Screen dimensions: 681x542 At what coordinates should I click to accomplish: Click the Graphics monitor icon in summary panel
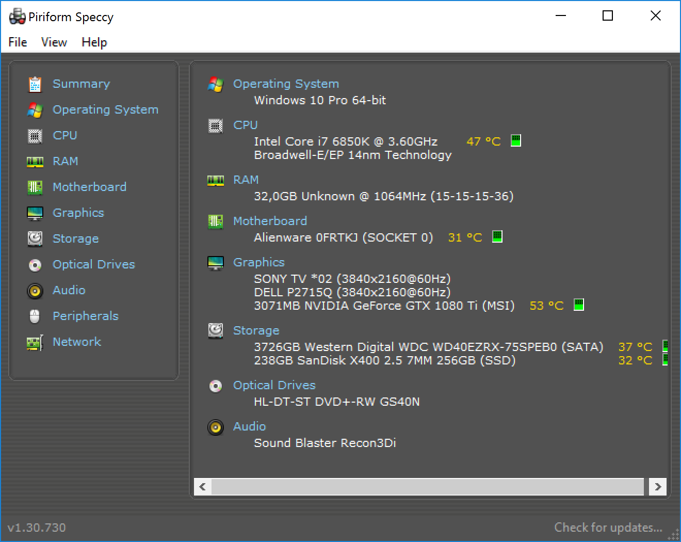coord(215,263)
